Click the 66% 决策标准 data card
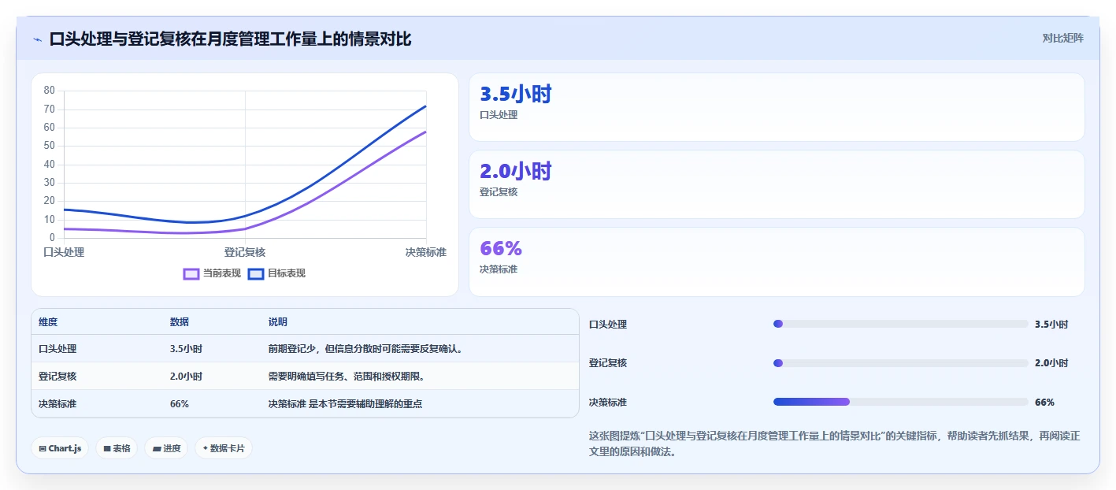The image size is (1116, 490). coord(777,262)
